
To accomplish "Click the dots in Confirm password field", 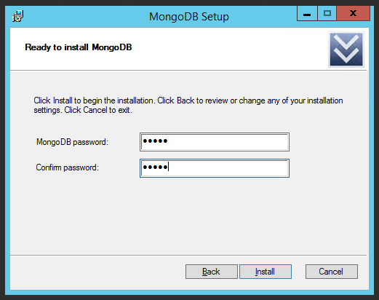I will click(155, 167).
